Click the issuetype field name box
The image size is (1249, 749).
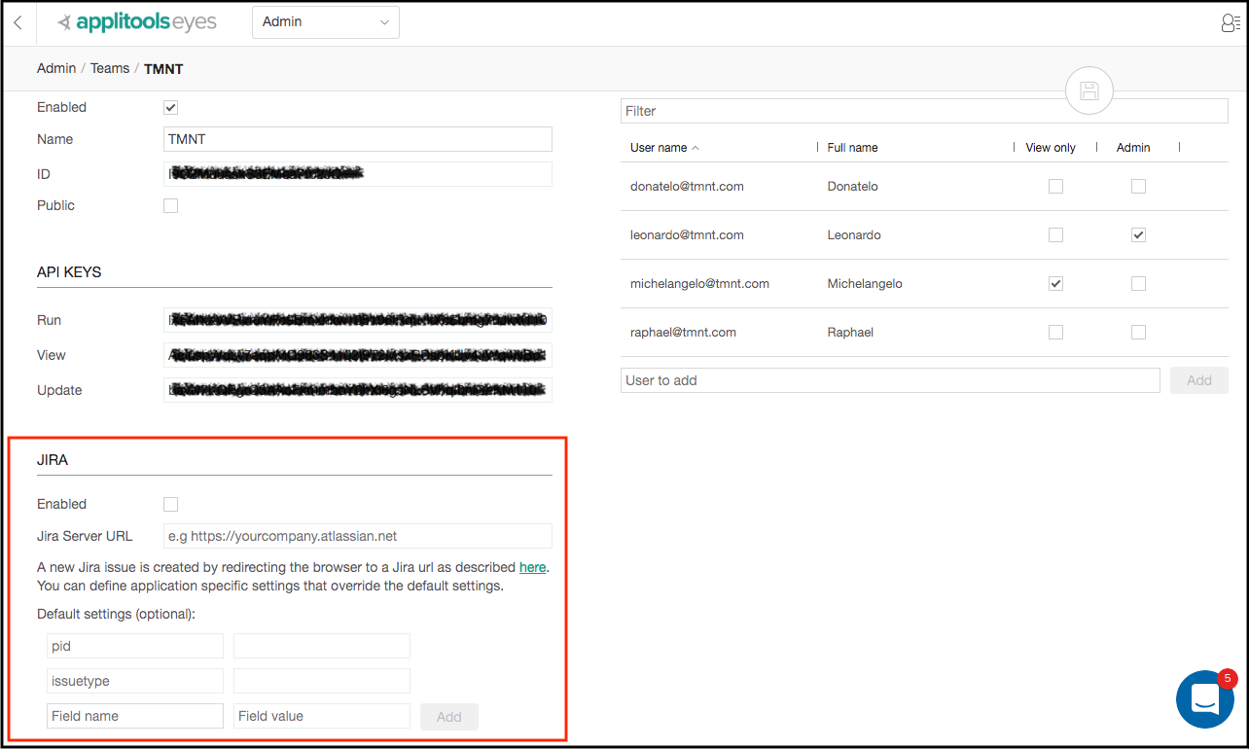tap(135, 681)
